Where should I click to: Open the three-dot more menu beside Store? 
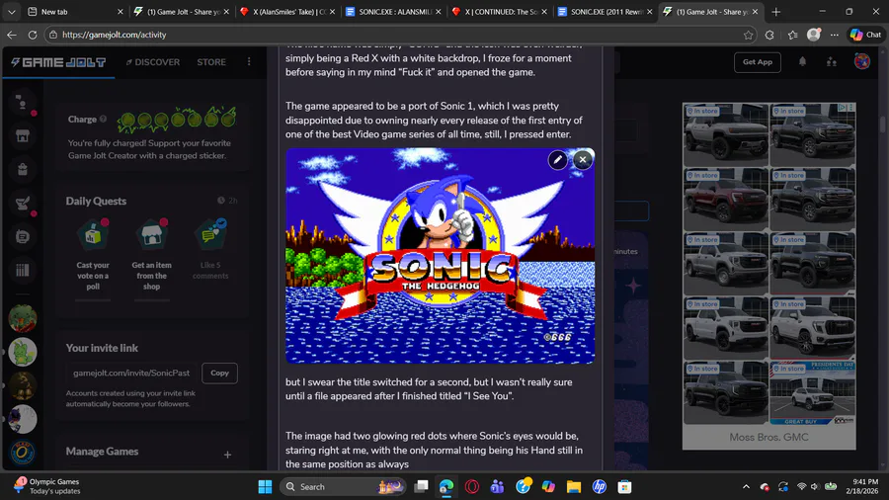pos(249,62)
